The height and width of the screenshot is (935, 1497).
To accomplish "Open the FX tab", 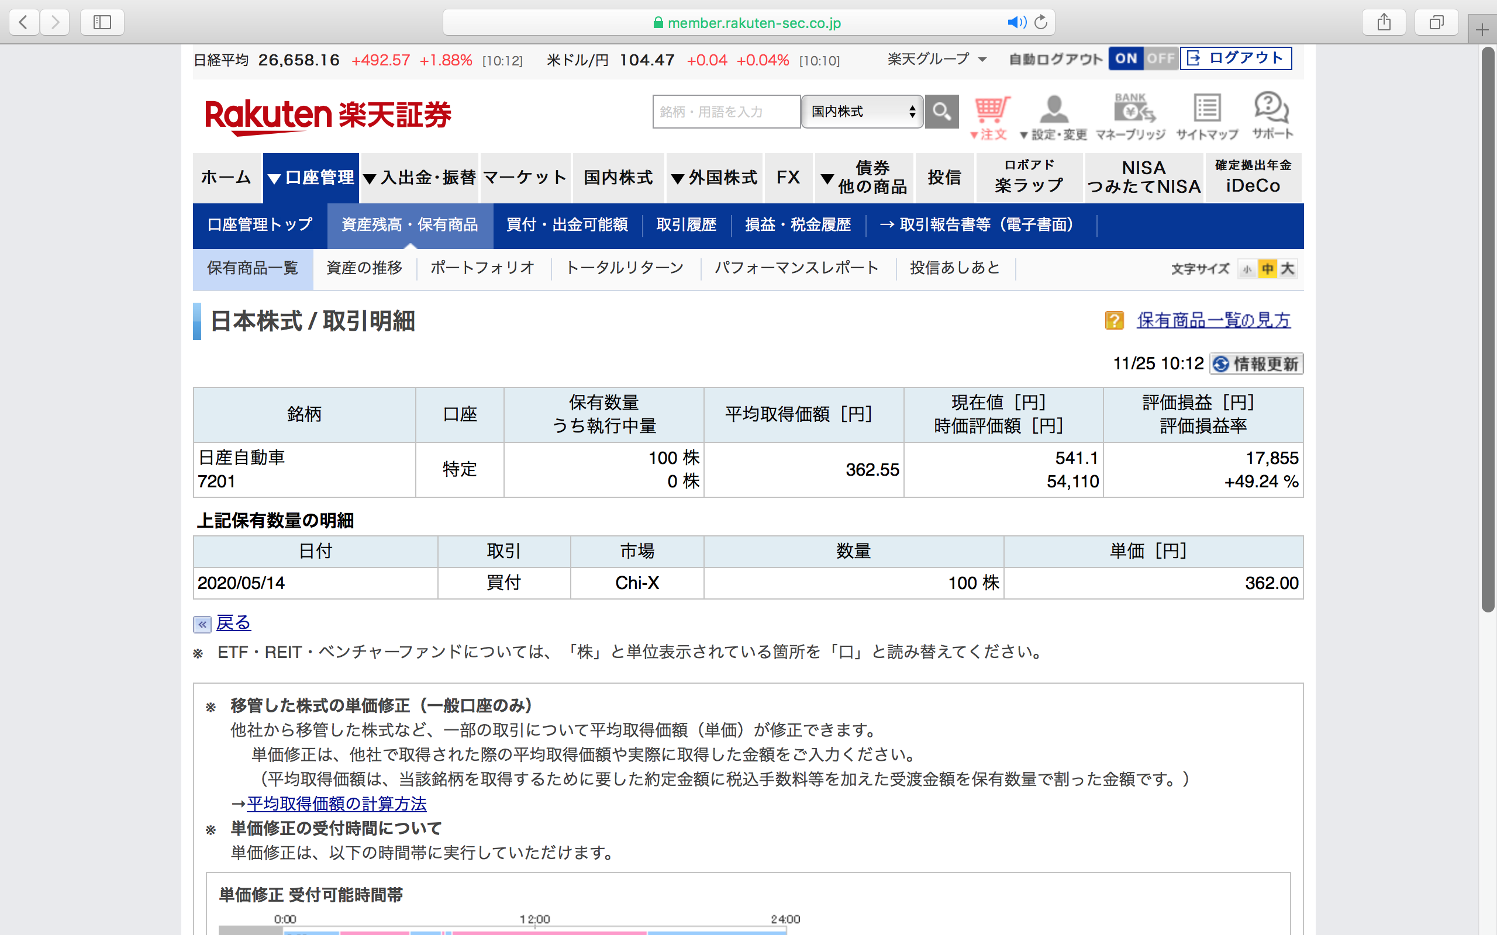I will (x=789, y=178).
